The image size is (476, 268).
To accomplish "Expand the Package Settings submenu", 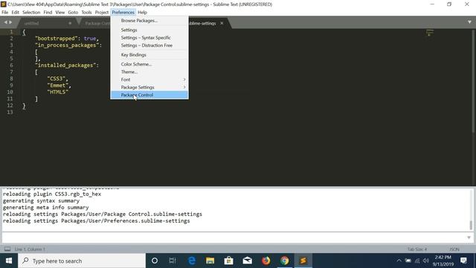I will [149, 87].
